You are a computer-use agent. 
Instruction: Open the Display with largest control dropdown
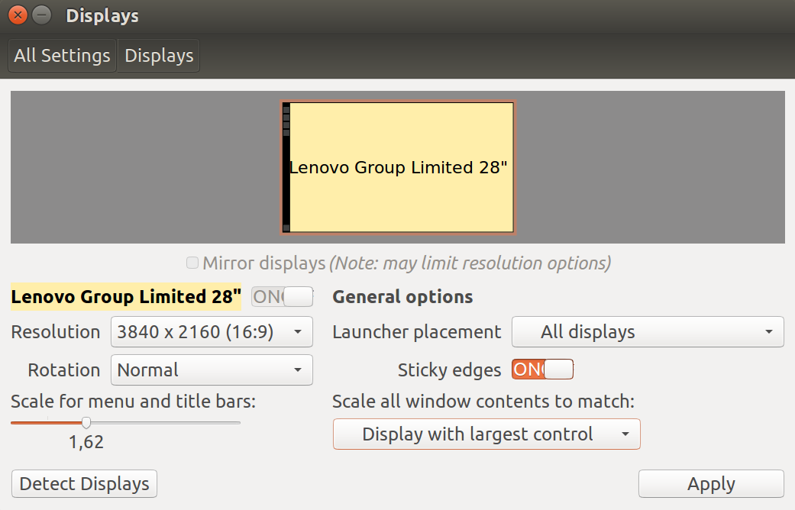(x=486, y=434)
